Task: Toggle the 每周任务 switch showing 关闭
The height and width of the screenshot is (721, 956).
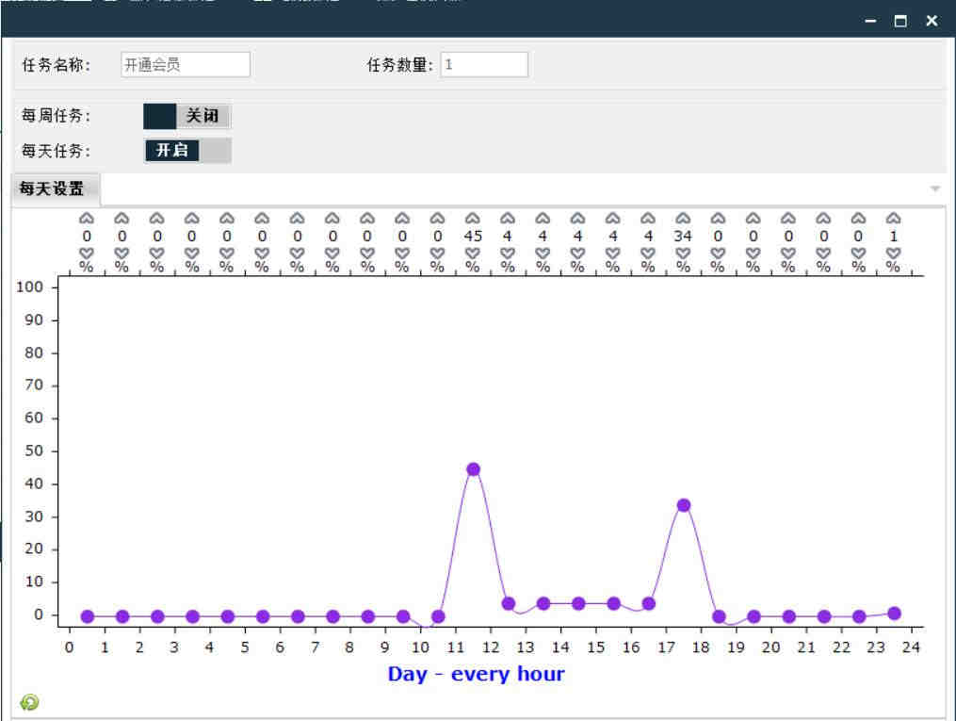Action: (x=187, y=116)
